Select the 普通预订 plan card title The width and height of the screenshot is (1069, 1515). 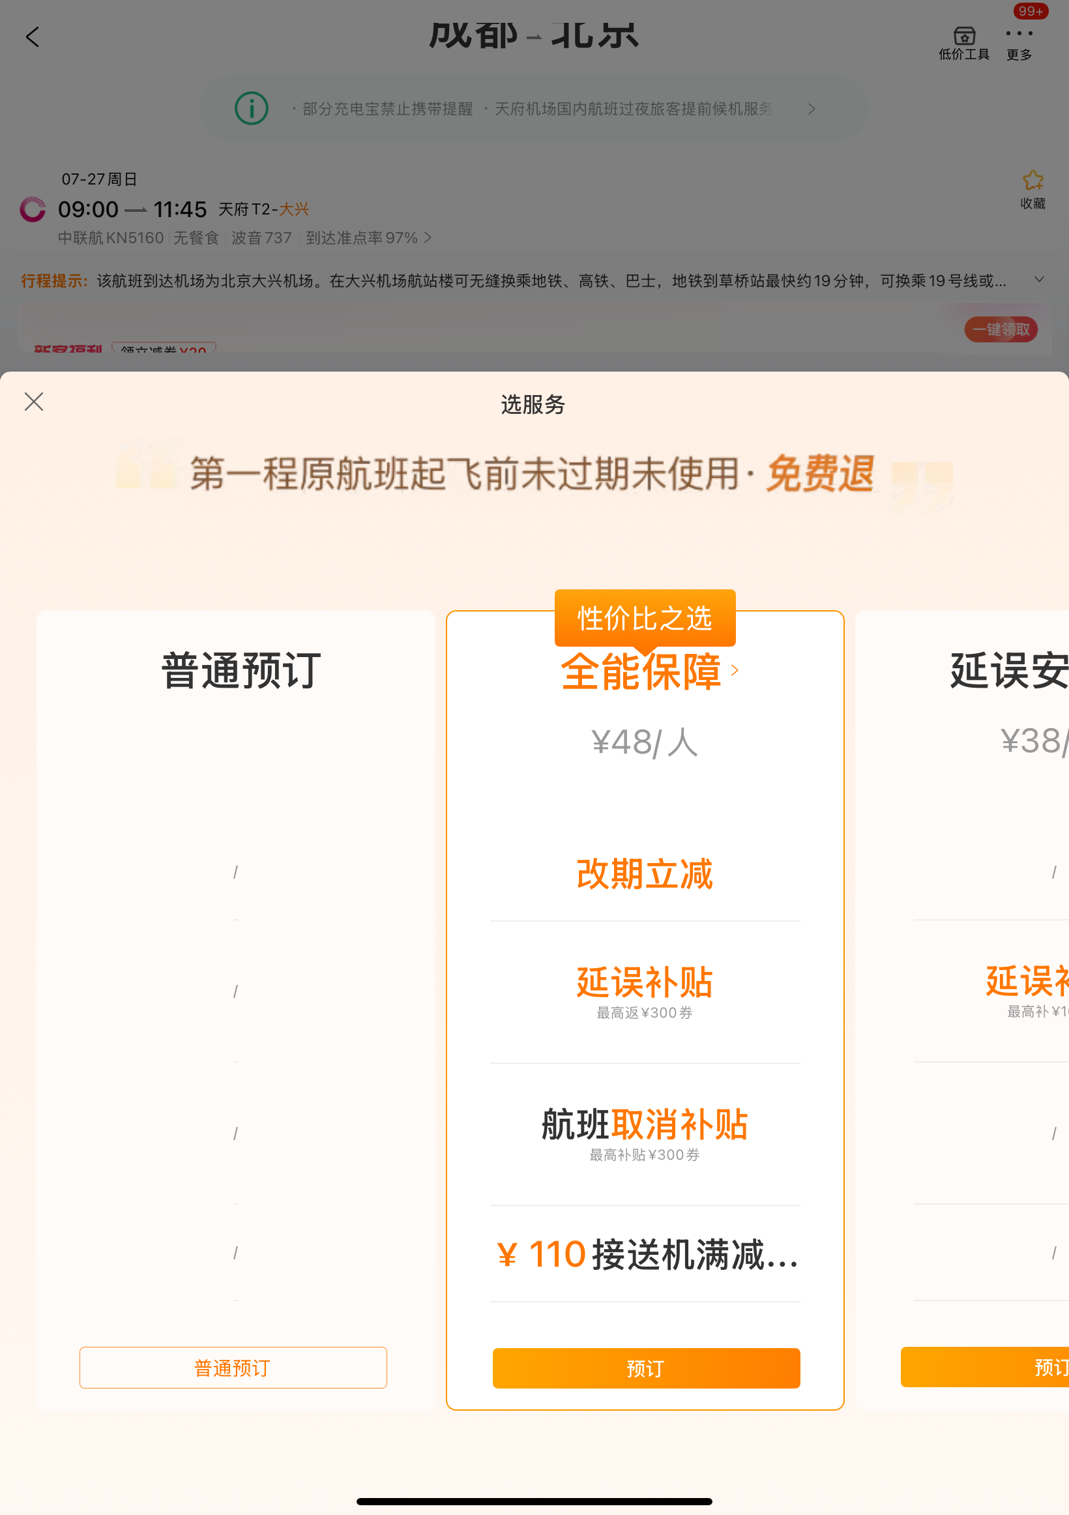pos(241,670)
